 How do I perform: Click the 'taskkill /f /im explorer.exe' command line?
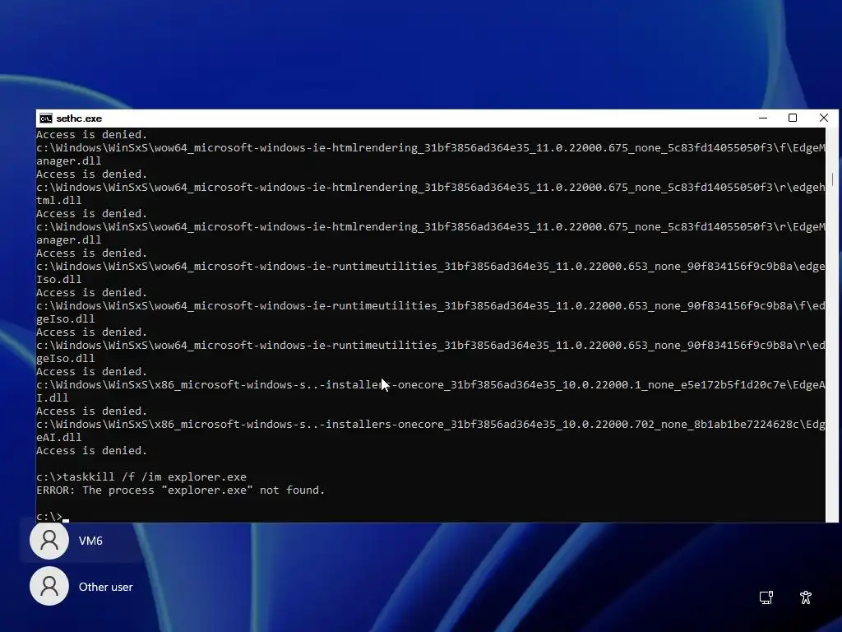[141, 476]
